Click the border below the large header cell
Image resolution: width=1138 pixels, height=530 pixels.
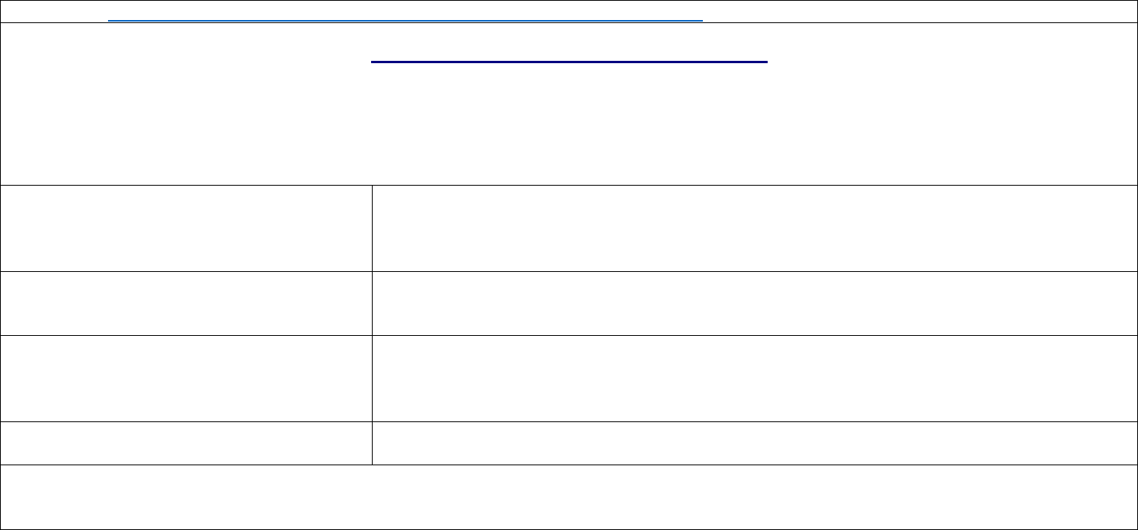coord(569,185)
